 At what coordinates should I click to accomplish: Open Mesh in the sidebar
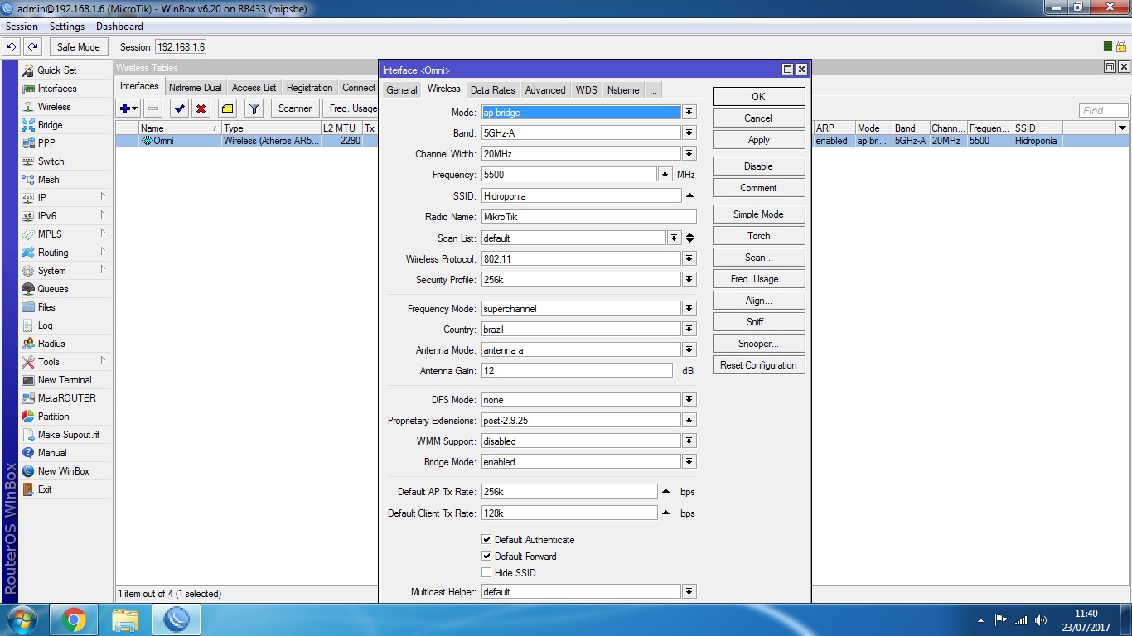tap(48, 180)
